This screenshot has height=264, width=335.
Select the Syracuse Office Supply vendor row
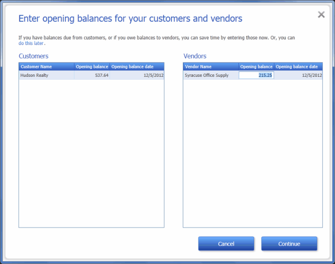pyautogui.click(x=253, y=75)
